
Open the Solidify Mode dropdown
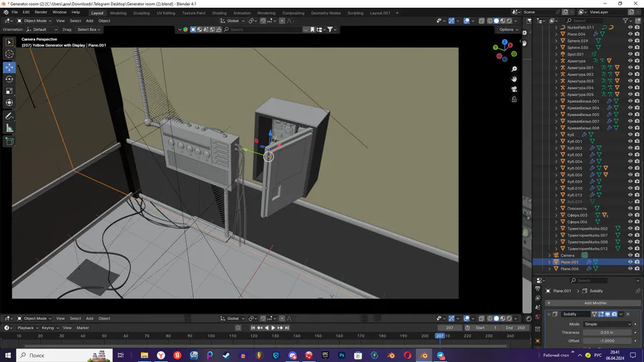[608, 324]
